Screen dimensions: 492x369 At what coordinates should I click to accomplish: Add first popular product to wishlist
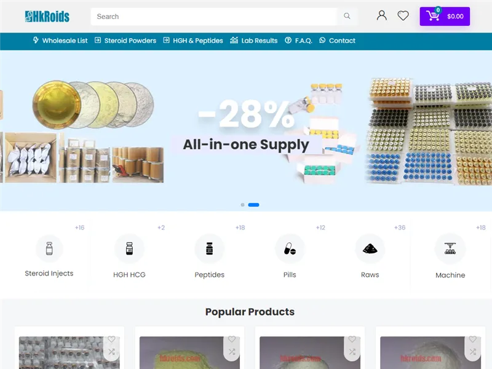[111, 339]
